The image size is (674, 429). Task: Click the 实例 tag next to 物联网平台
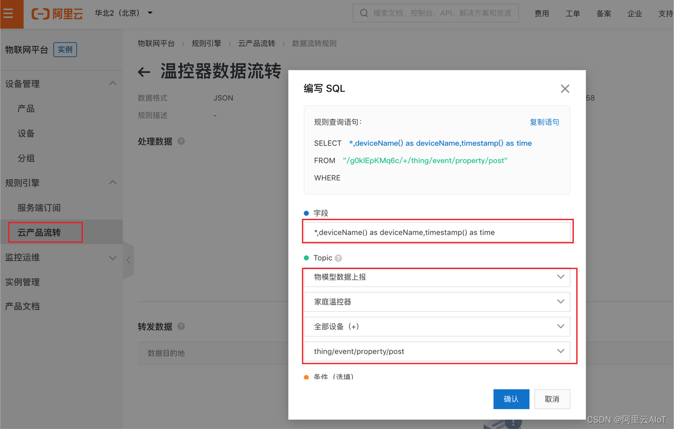click(65, 50)
